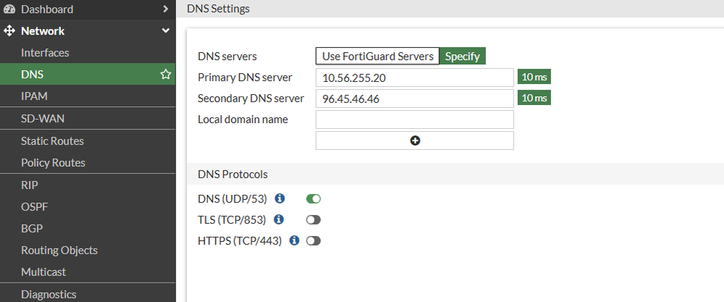Disable the DNS (UDP/53) toggle
724x302 pixels.
(313, 198)
